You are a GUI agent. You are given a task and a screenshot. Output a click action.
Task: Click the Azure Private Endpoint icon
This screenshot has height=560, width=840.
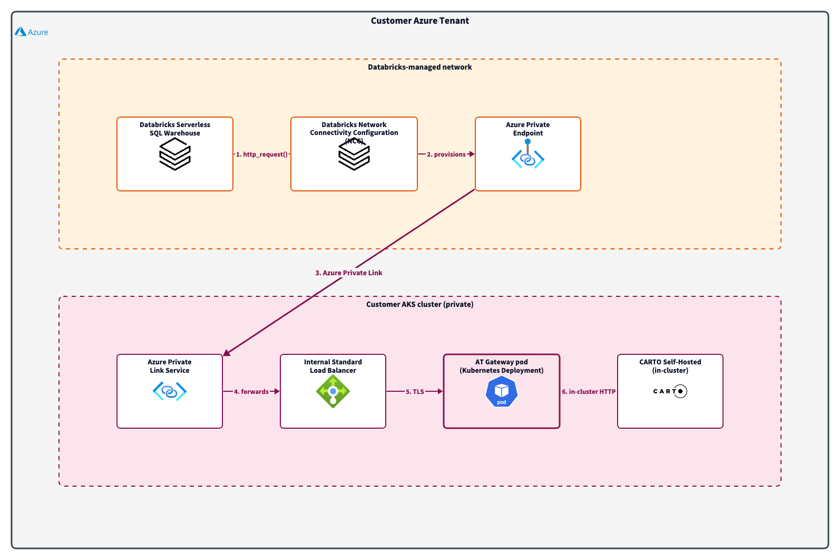[528, 154]
